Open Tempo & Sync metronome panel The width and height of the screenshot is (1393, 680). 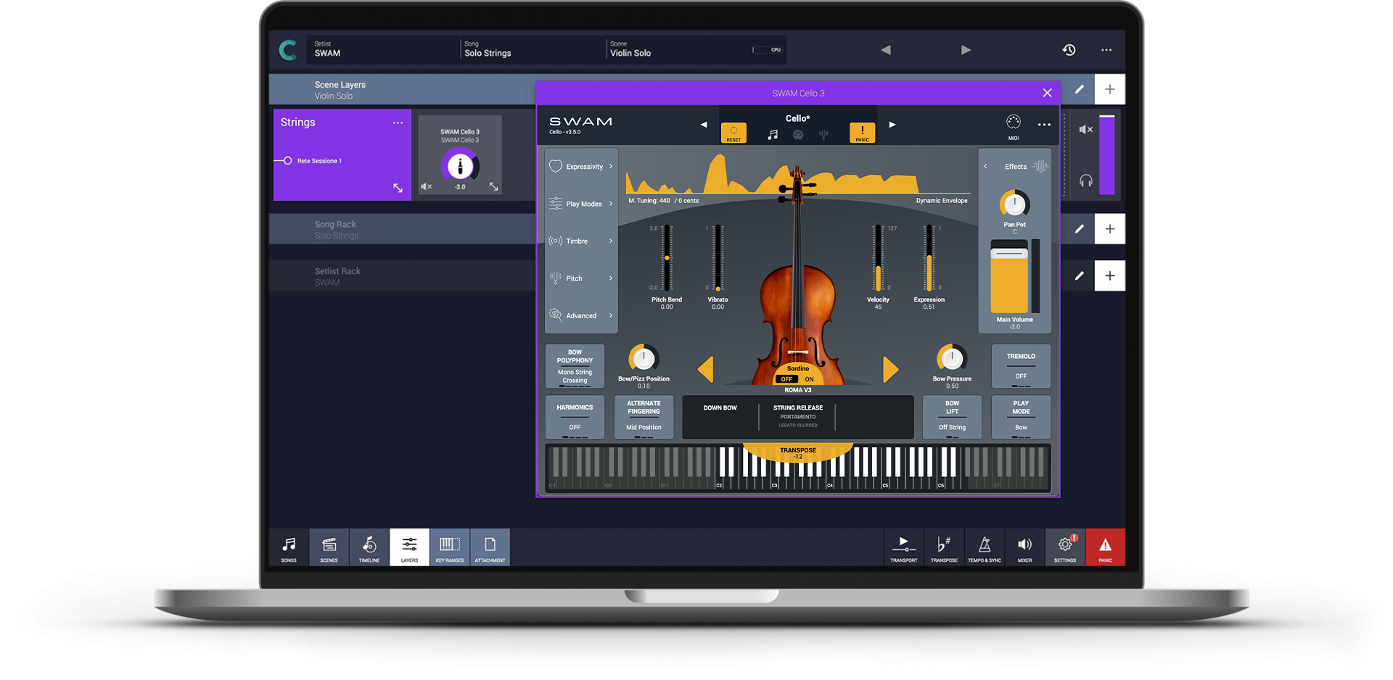pos(985,547)
